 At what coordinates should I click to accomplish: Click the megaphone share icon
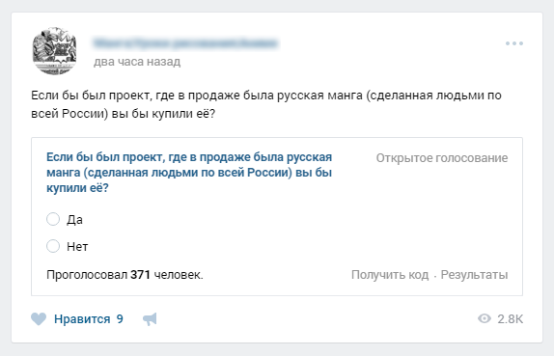(150, 319)
